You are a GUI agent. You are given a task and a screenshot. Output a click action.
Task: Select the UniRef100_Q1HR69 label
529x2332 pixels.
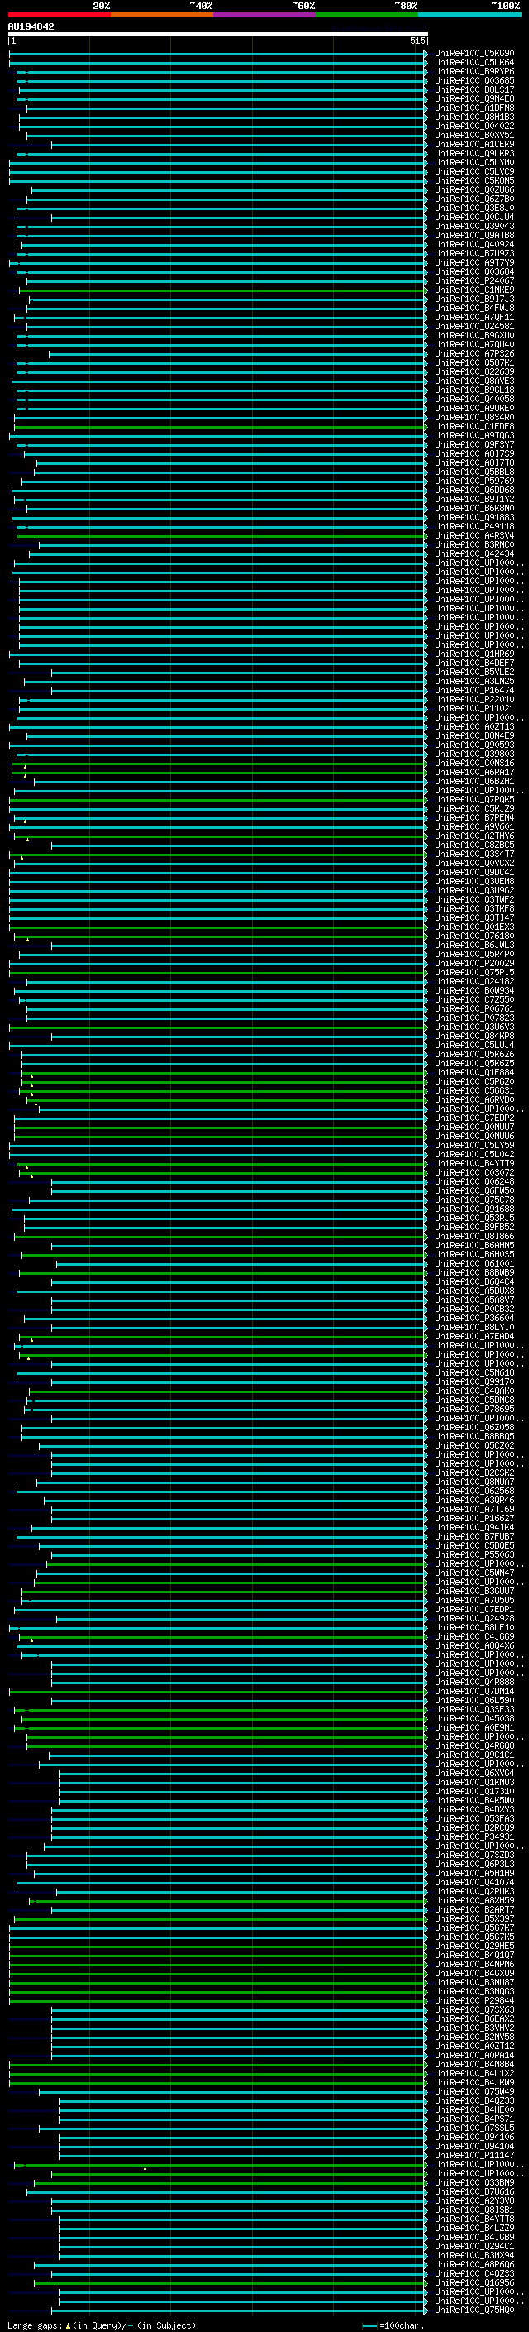click(474, 654)
